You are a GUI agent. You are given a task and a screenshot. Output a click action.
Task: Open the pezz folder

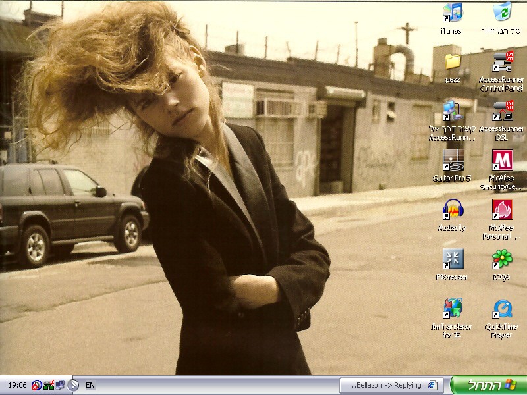pyautogui.click(x=453, y=62)
